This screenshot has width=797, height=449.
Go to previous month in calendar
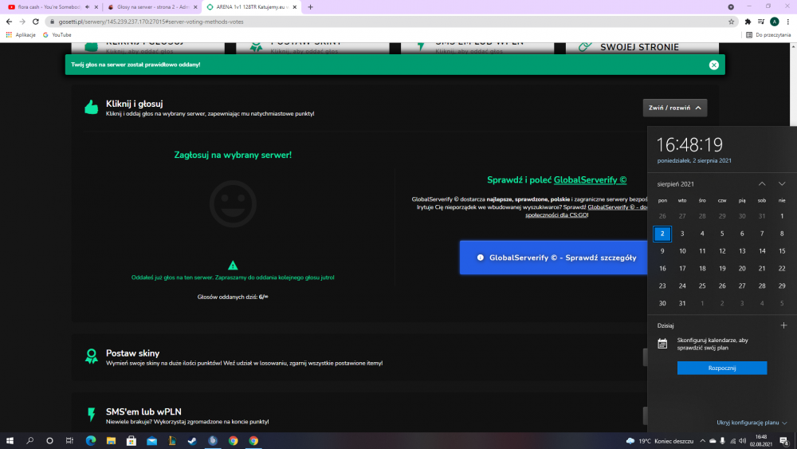point(762,183)
